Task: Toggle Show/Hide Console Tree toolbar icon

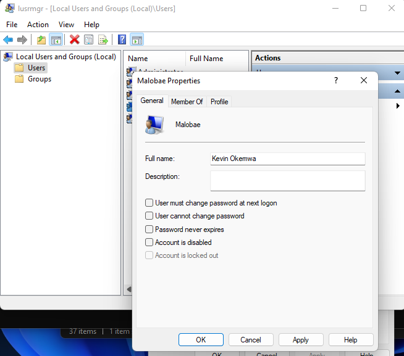Action: tap(56, 39)
